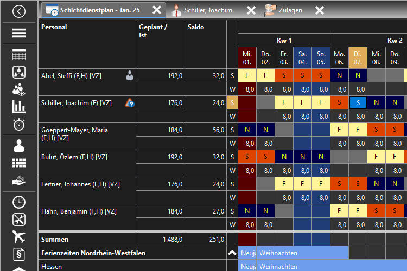
Task: Click the back arrow circle icon
Action: click(x=19, y=11)
